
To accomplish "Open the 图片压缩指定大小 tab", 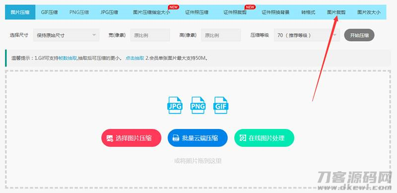I will tap(151, 12).
